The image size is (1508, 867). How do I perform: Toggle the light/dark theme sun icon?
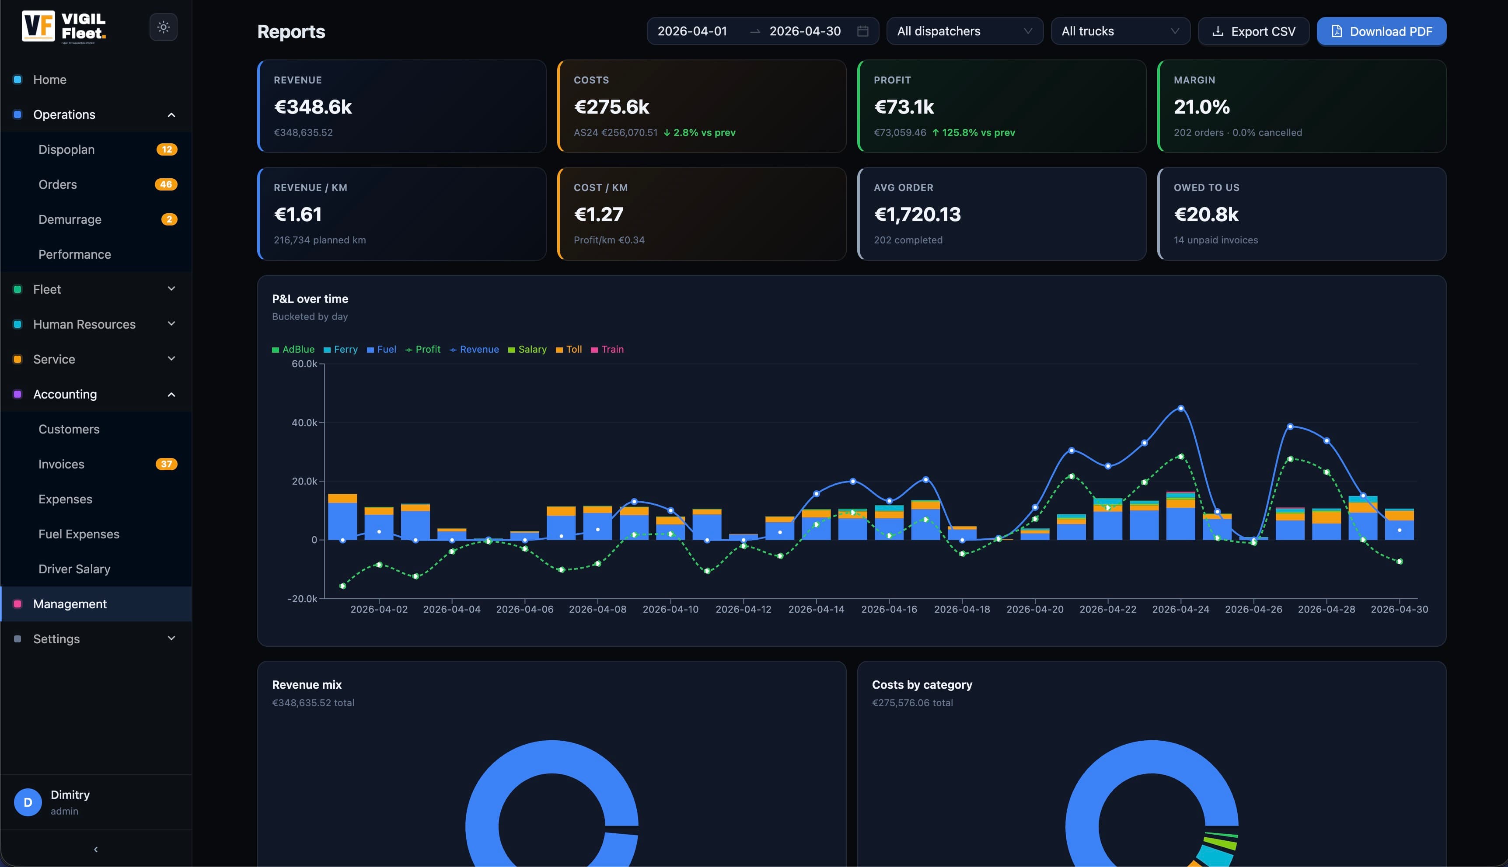pos(163,27)
